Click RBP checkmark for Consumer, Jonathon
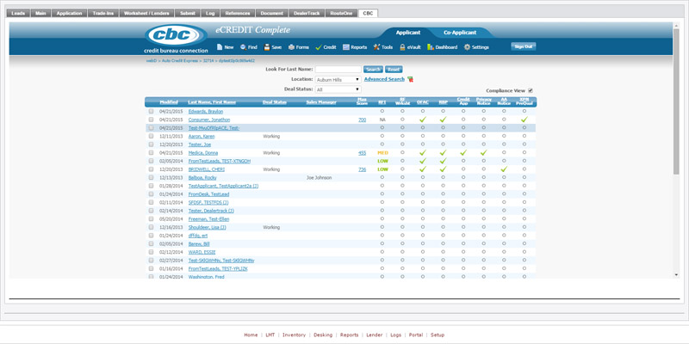The image size is (689, 344). tap(443, 120)
